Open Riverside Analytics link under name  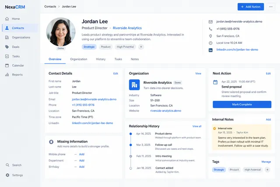click(127, 28)
